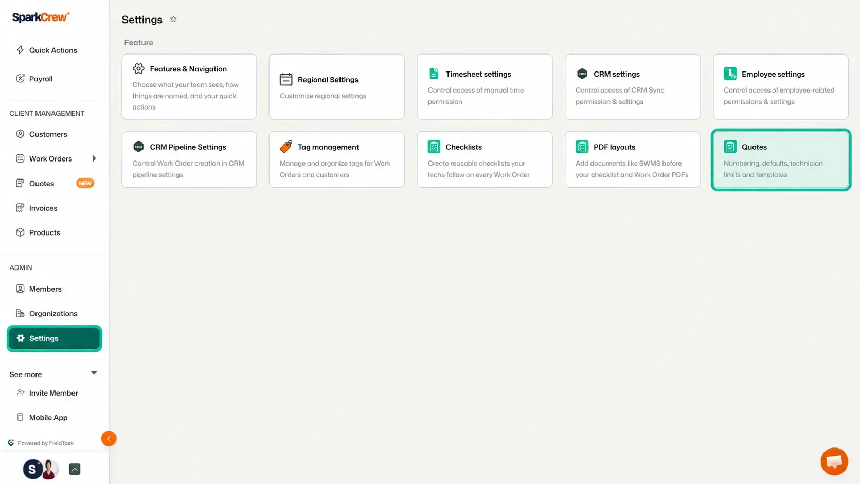Click the 'Customize regional settings' description
Image resolution: width=860 pixels, height=484 pixels.
(x=323, y=96)
